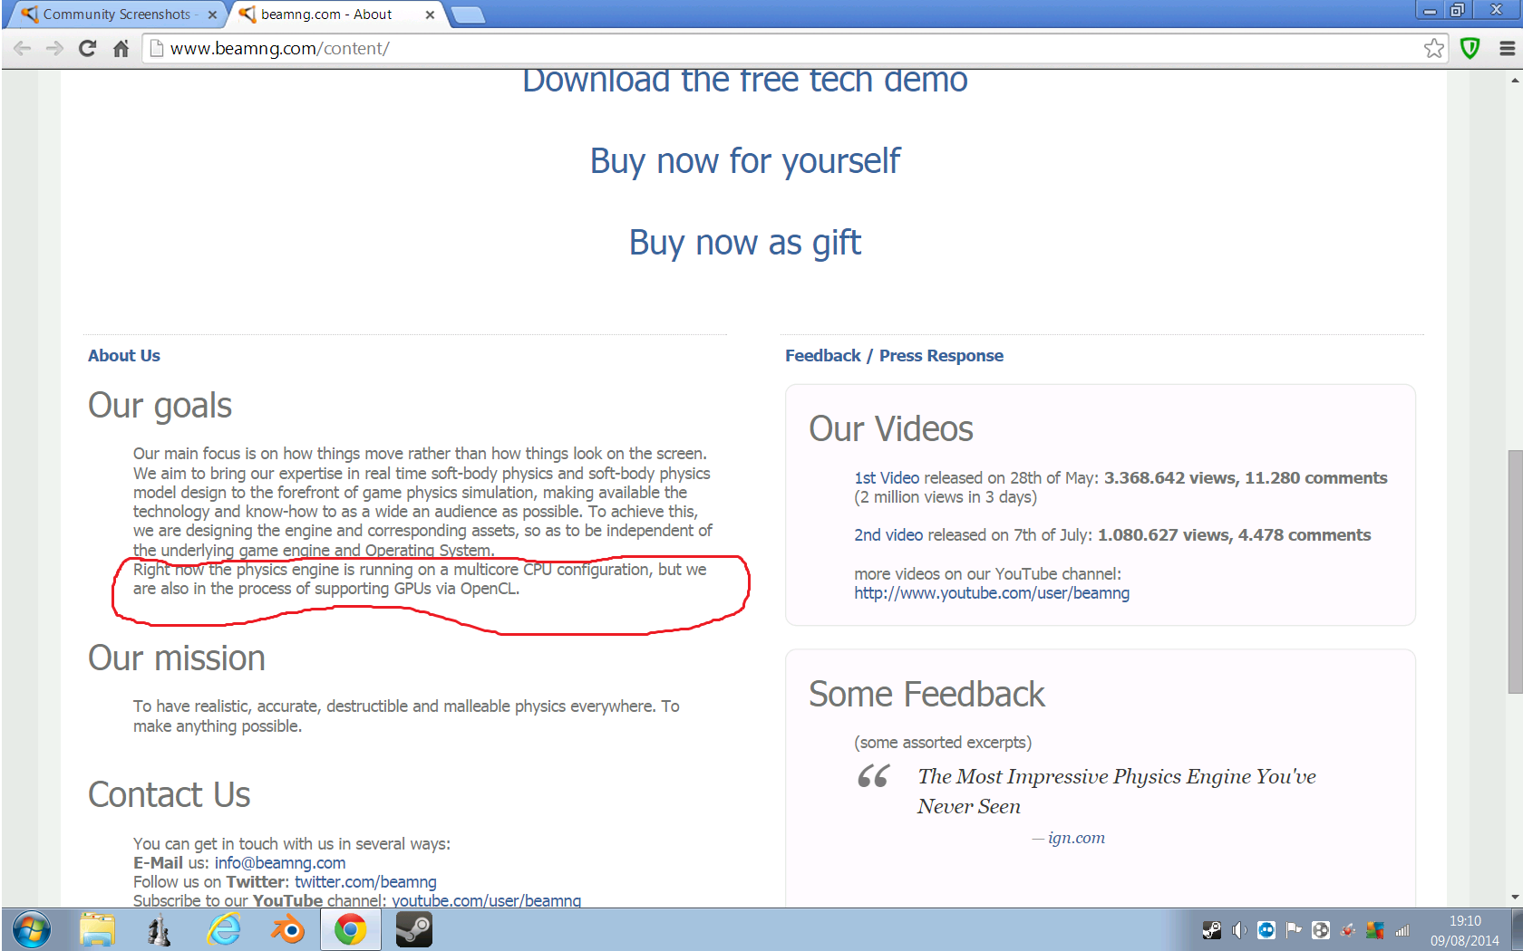Image resolution: width=1523 pixels, height=951 pixels.
Task: Click Buy now as gift link
Action: pos(745,243)
